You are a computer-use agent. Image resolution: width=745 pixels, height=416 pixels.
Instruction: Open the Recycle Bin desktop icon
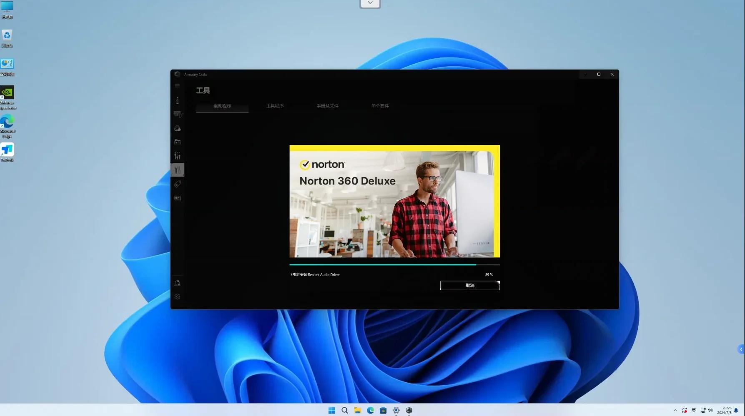(x=7, y=39)
